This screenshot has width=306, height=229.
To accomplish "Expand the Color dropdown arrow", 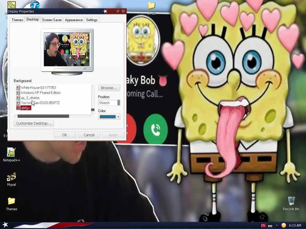I will 118,117.
